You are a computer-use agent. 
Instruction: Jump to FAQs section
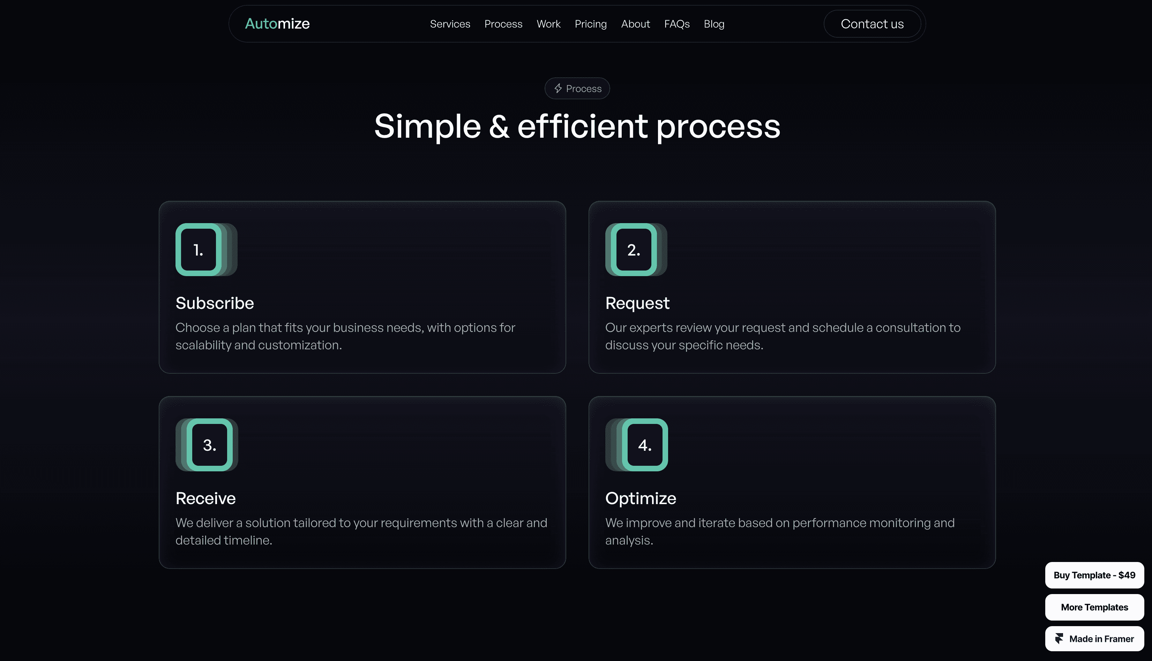(676, 24)
